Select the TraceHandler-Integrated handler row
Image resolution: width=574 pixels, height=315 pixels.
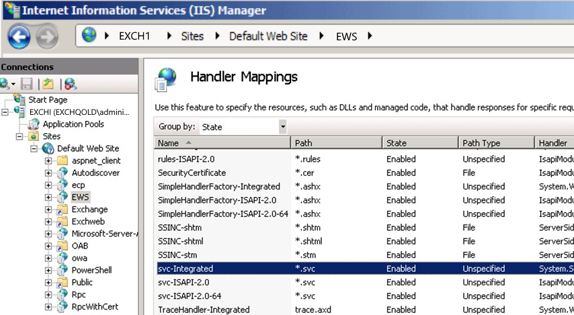point(366,310)
